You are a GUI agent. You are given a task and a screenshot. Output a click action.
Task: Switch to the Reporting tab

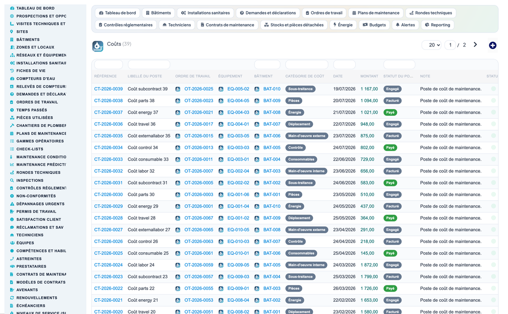[x=437, y=25]
